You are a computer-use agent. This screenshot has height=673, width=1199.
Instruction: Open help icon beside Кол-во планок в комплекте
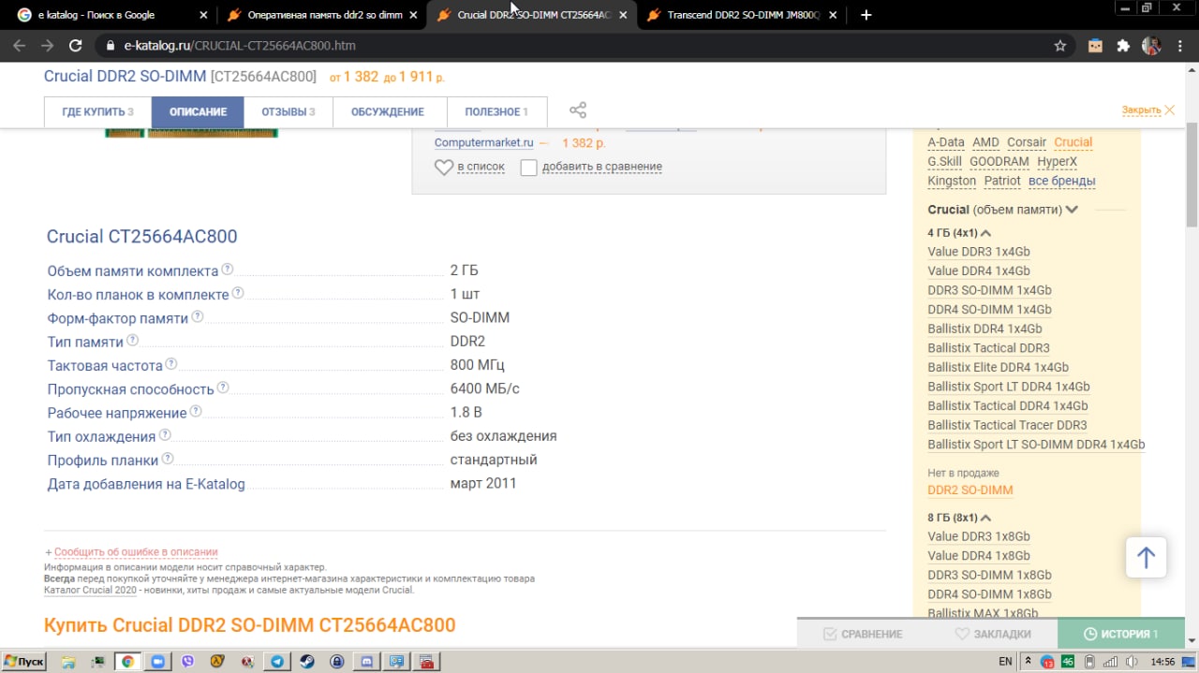238,293
